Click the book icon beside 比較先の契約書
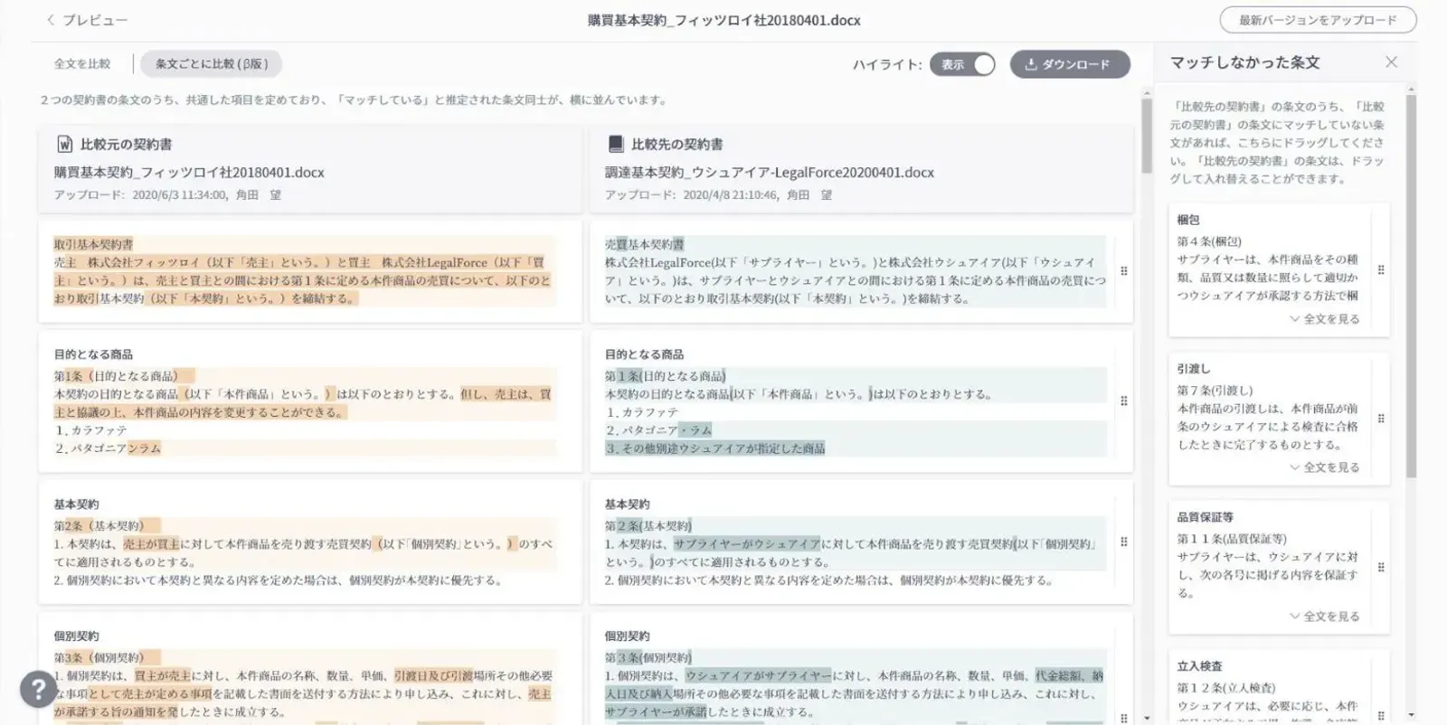 coord(616,145)
